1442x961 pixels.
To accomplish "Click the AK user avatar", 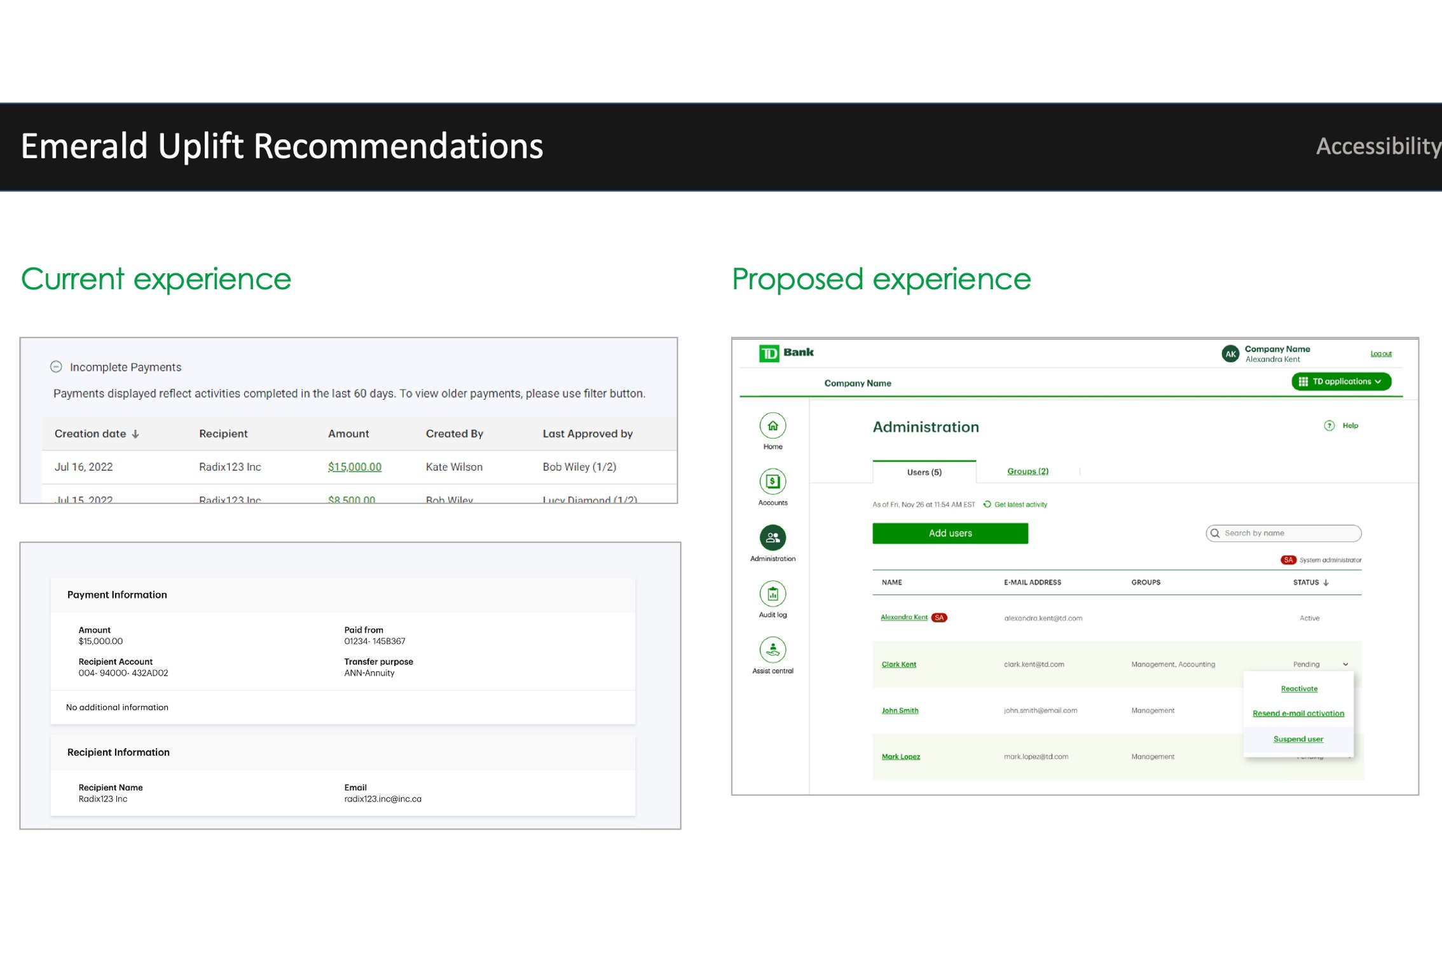I will click(1230, 354).
